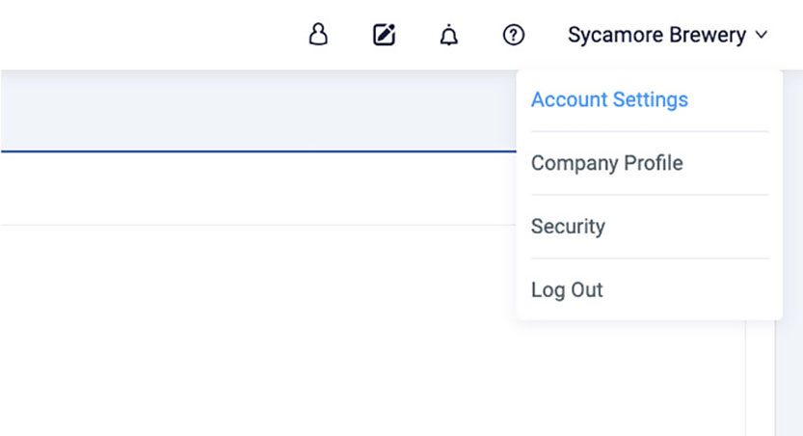
Task: Go to the Security menu entry
Action: pos(568,227)
